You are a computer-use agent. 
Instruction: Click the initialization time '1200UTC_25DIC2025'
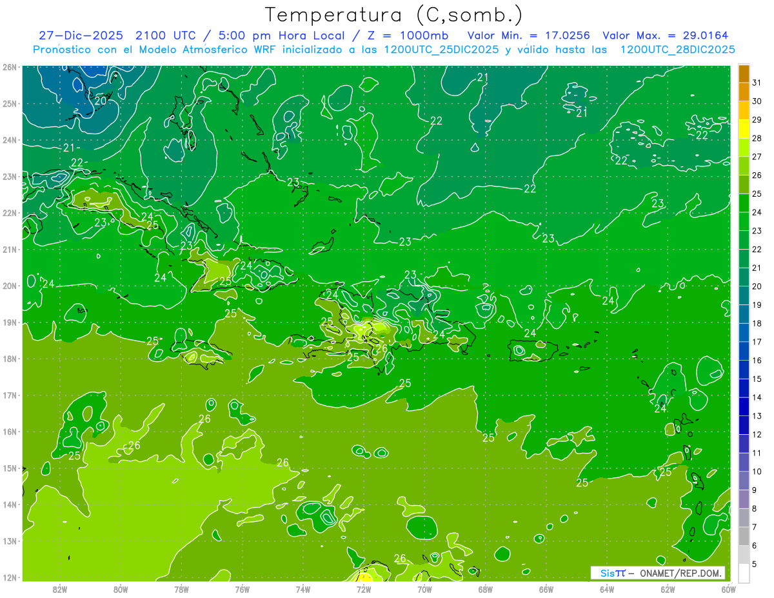(441, 50)
